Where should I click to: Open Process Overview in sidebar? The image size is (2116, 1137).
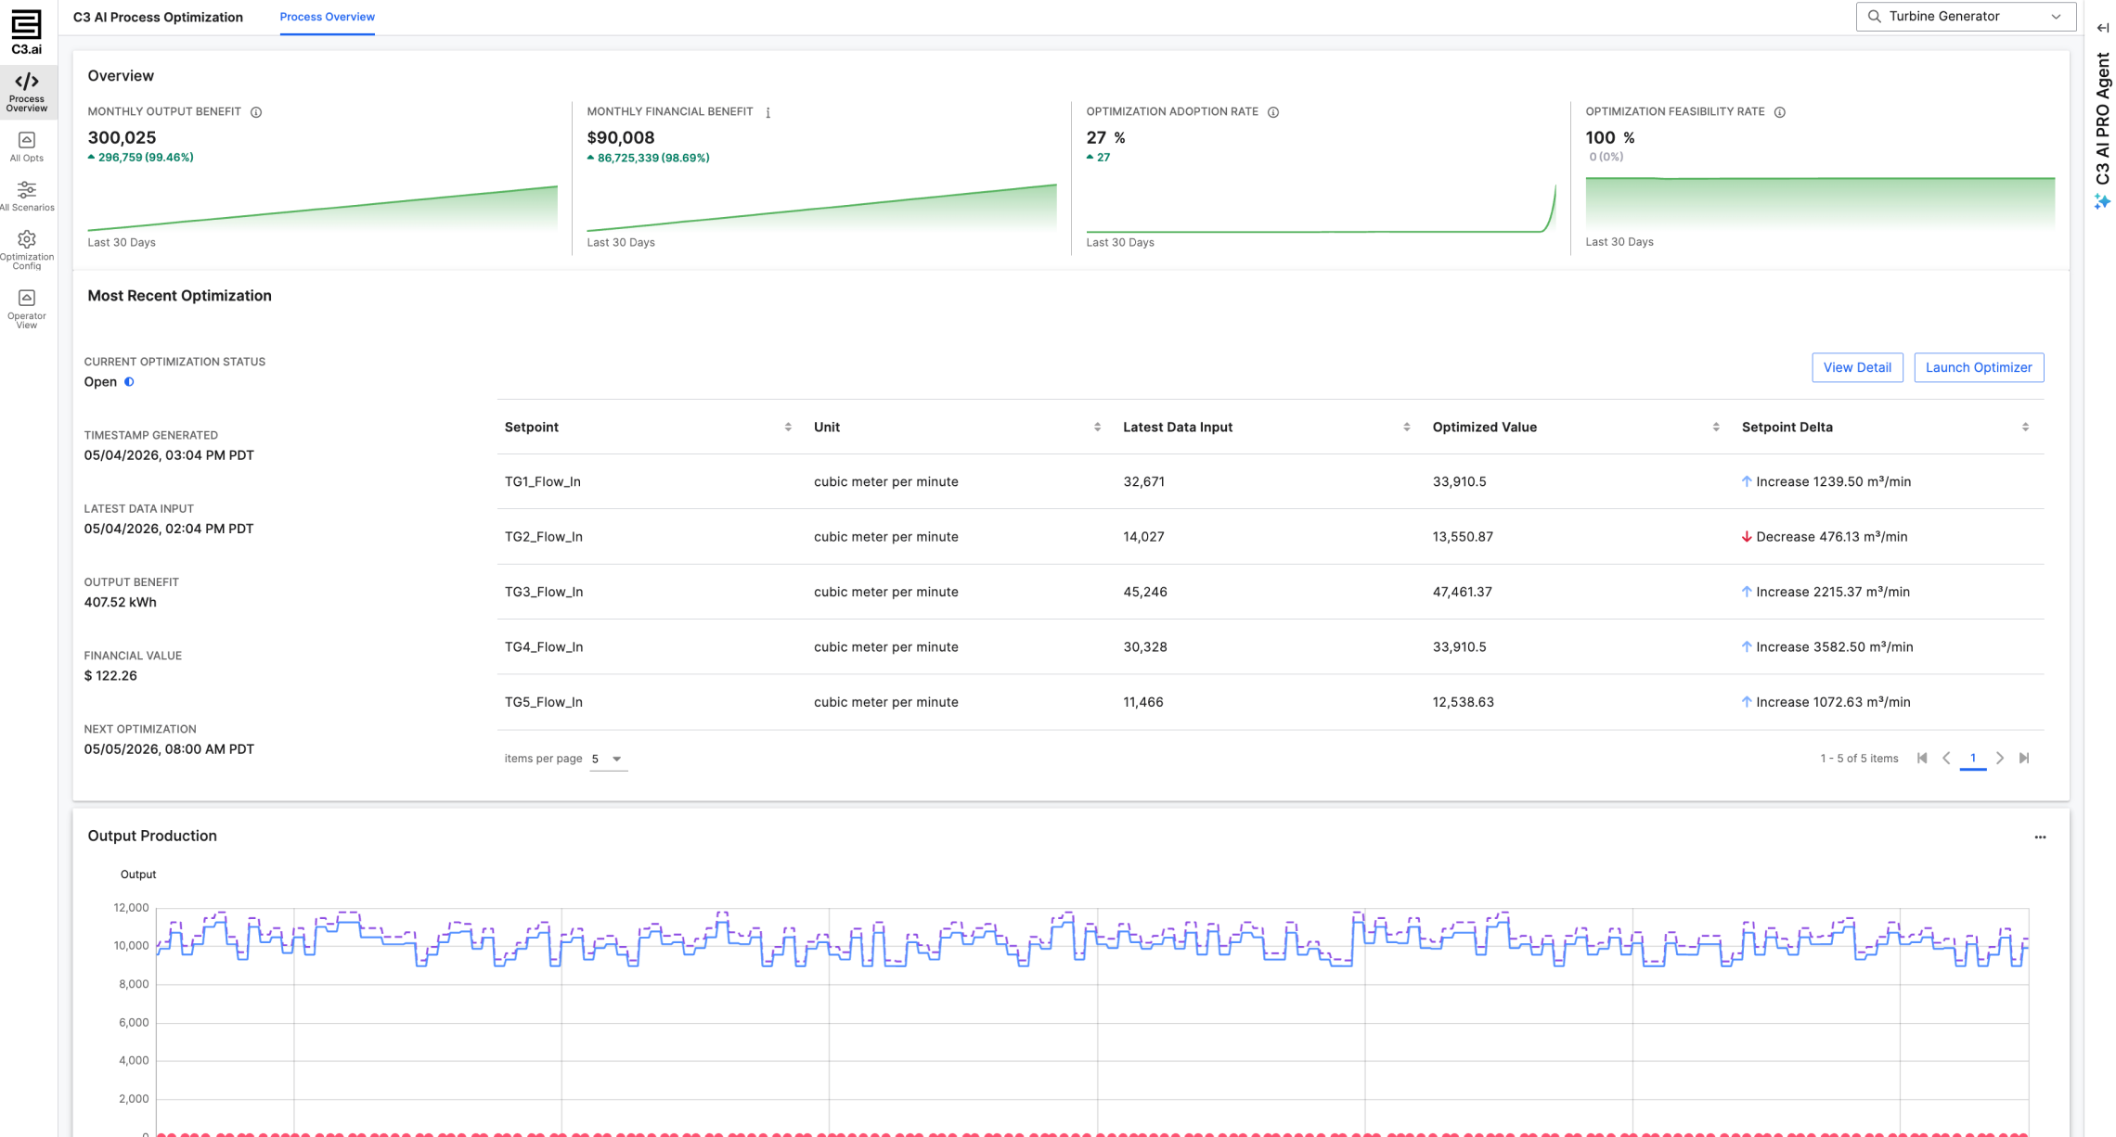27,92
